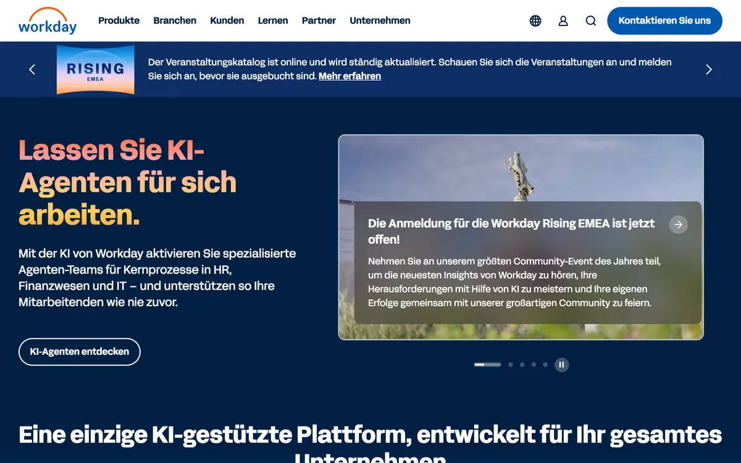The image size is (741, 463).
Task: Show next announcement banner arrow
Action: [709, 69]
